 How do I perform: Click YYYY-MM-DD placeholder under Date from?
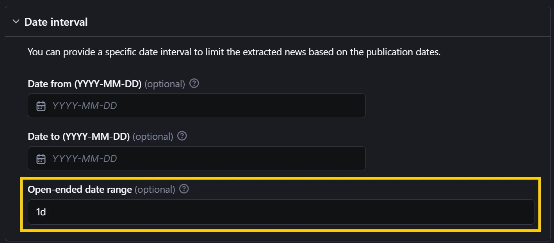(x=84, y=106)
